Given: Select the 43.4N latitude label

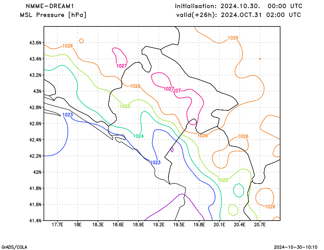Looking at the screenshot, I should [x=35, y=59].
